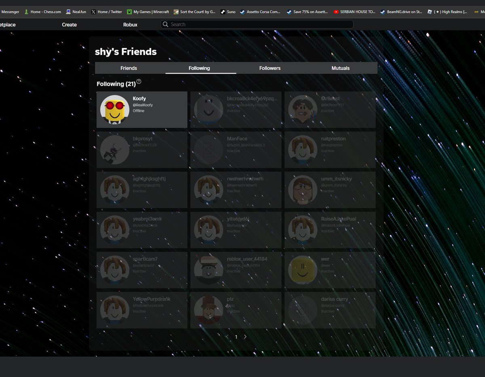Viewport: 485px width, 377px height.
Task: Go to next page with the right arrow
Action: 245,337
